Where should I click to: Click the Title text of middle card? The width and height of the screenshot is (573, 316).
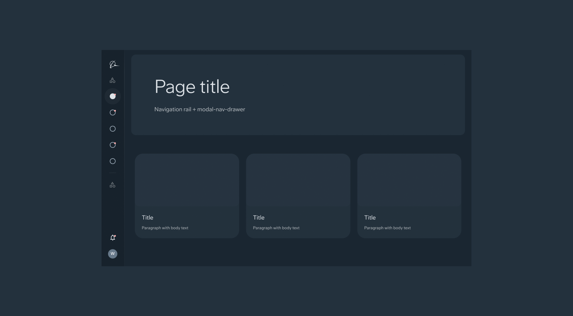(259, 218)
